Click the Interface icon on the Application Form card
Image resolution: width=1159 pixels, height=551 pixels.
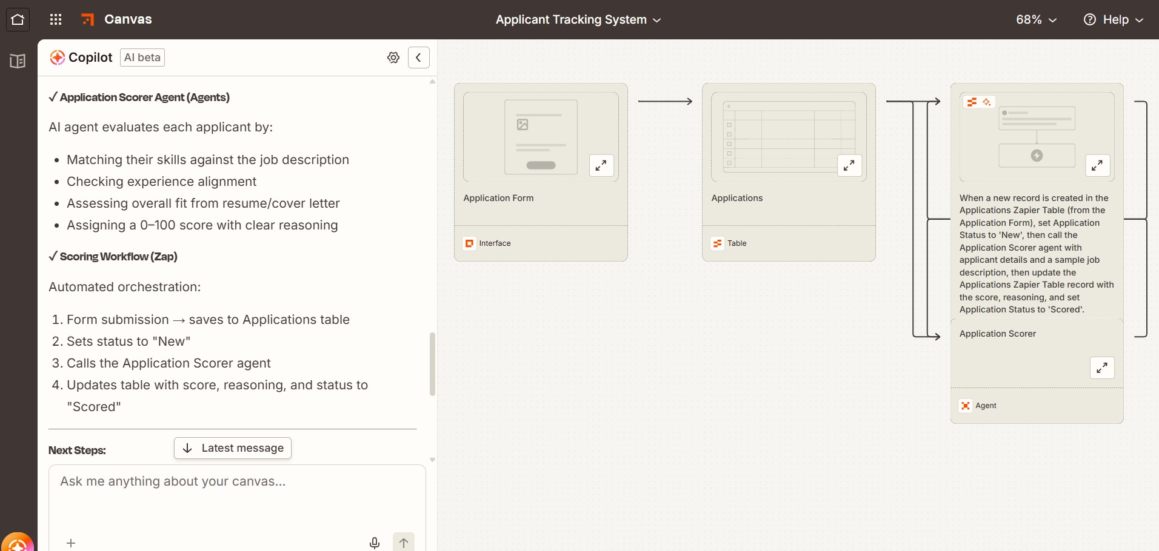point(469,243)
